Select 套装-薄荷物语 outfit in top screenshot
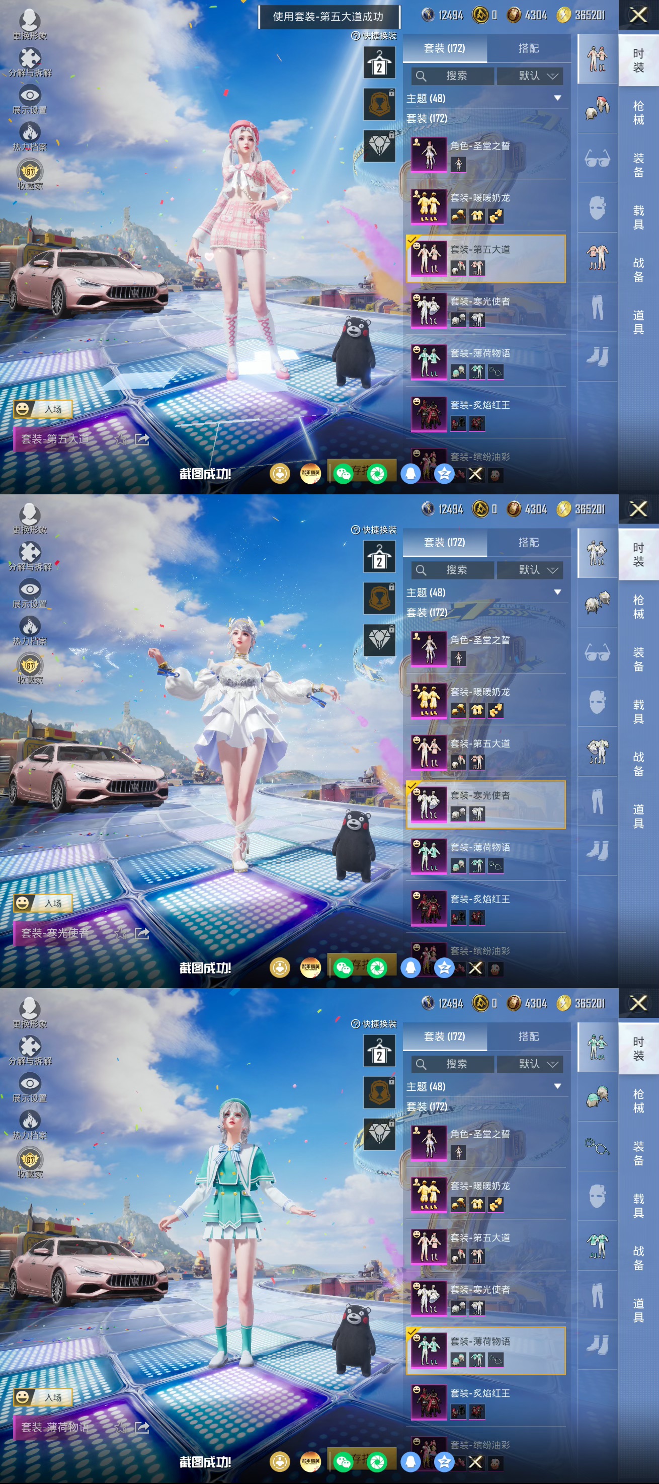 pos(486,362)
